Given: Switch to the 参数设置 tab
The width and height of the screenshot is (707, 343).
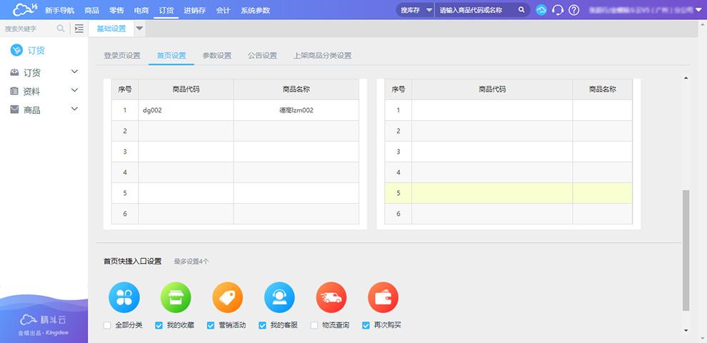Looking at the screenshot, I should [217, 56].
